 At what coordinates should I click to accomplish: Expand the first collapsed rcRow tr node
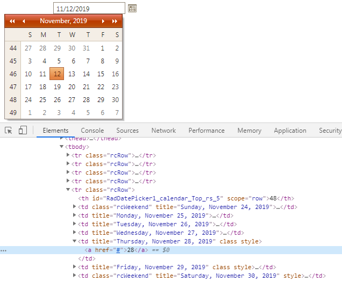(68, 155)
